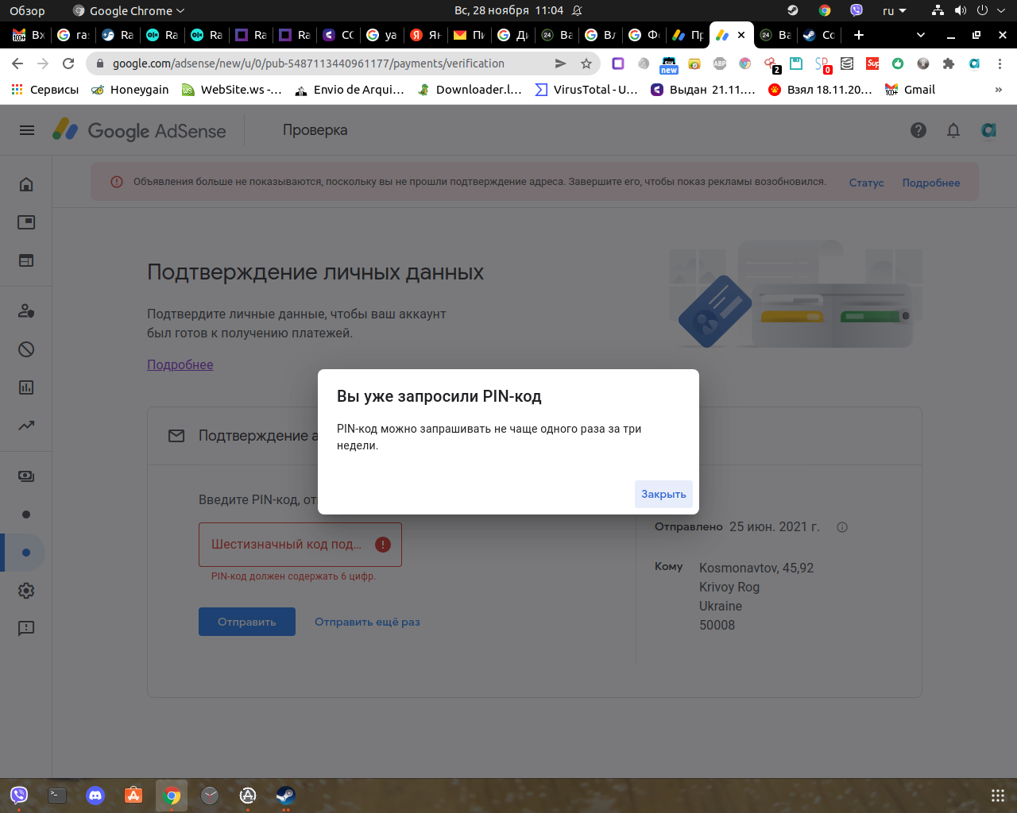Go forward in browser history
This screenshot has width=1017, height=813.
point(43,64)
